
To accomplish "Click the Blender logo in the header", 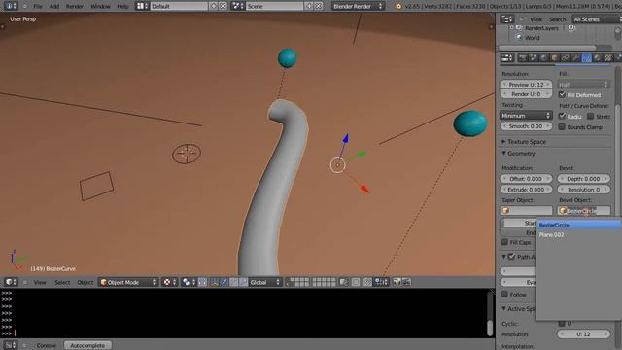I will point(398,7).
